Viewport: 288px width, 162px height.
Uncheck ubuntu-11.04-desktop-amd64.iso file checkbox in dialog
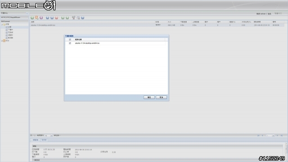click(x=70, y=43)
